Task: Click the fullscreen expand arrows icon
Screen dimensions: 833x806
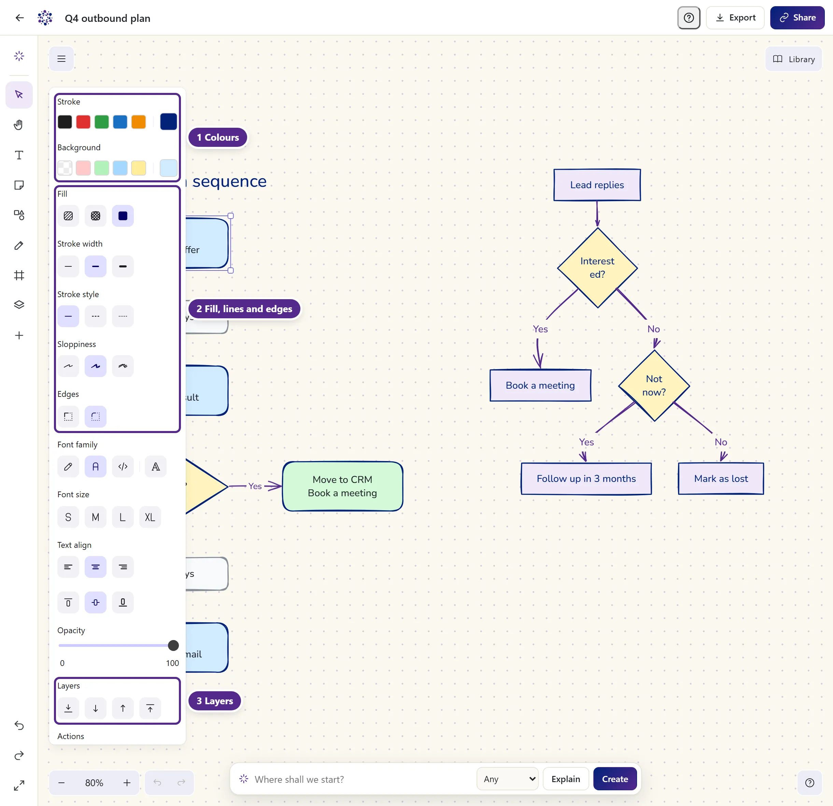Action: (19, 785)
